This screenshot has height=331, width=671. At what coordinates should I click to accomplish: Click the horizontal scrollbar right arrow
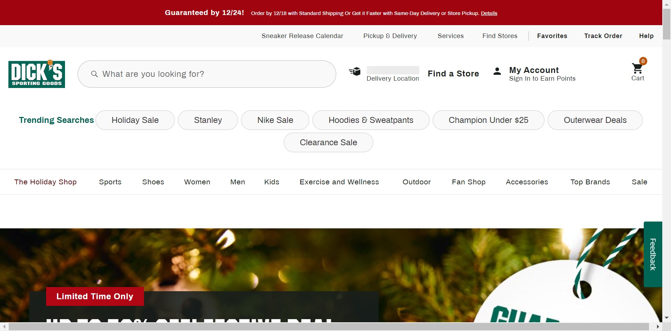(658, 327)
